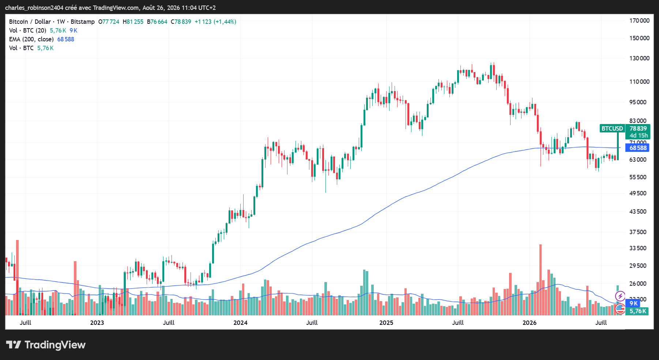
Task: Click the '150 000' price scale label
Action: [639, 38]
